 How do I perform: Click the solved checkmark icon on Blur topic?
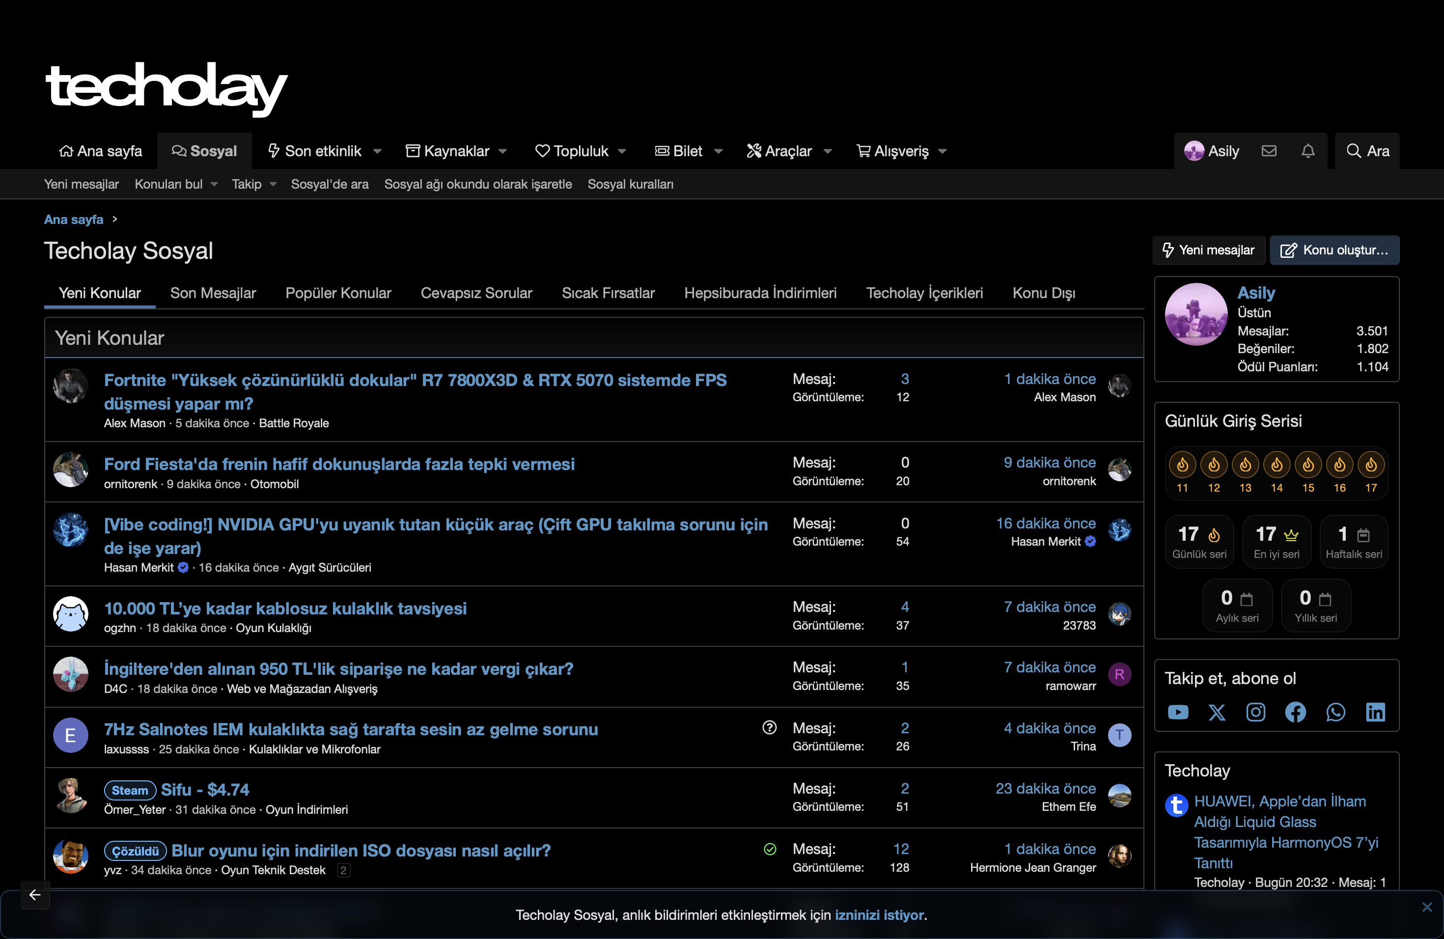[769, 849]
